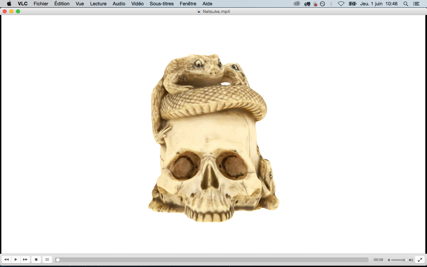Click the rewind button in VLC
Screen dimensions: 427x267
6,260
